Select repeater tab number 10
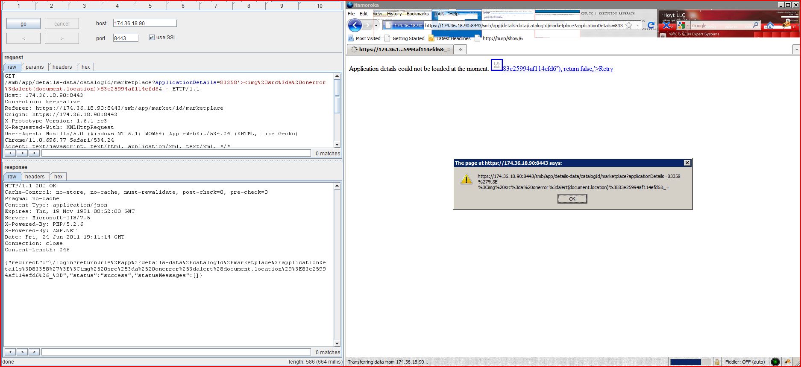 pos(320,6)
